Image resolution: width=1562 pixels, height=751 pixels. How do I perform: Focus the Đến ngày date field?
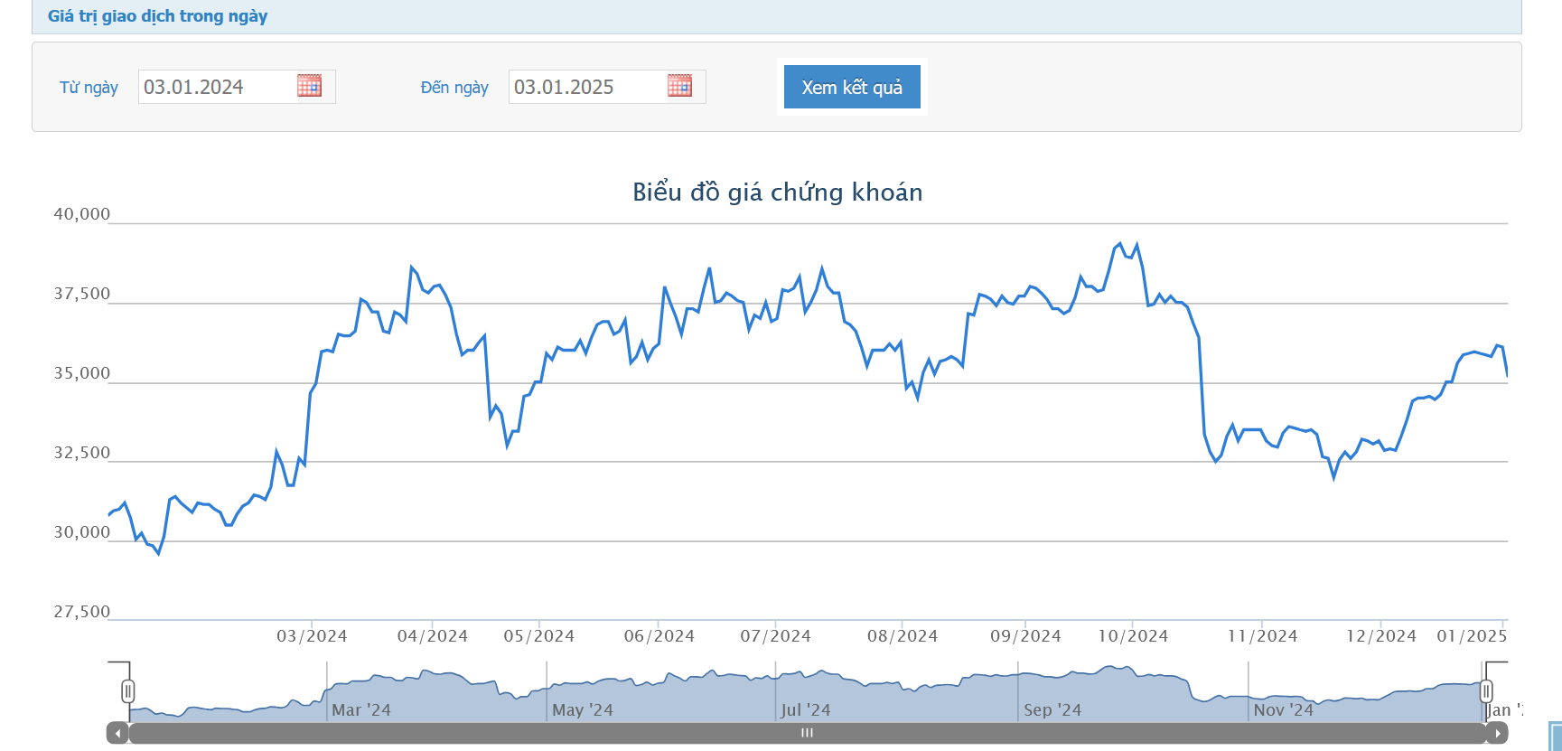point(585,87)
